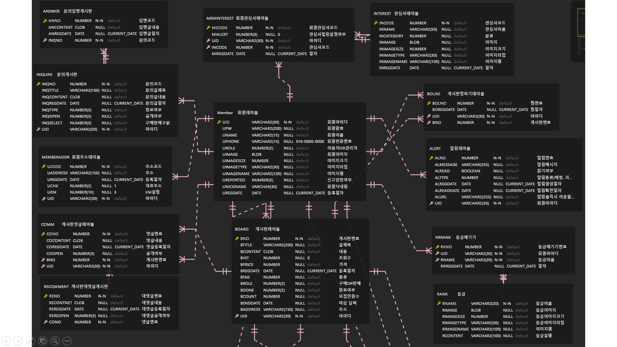Click the key icon beside RKNO
Image resolution: width=617 pixels, height=347 pixels.
437,247
